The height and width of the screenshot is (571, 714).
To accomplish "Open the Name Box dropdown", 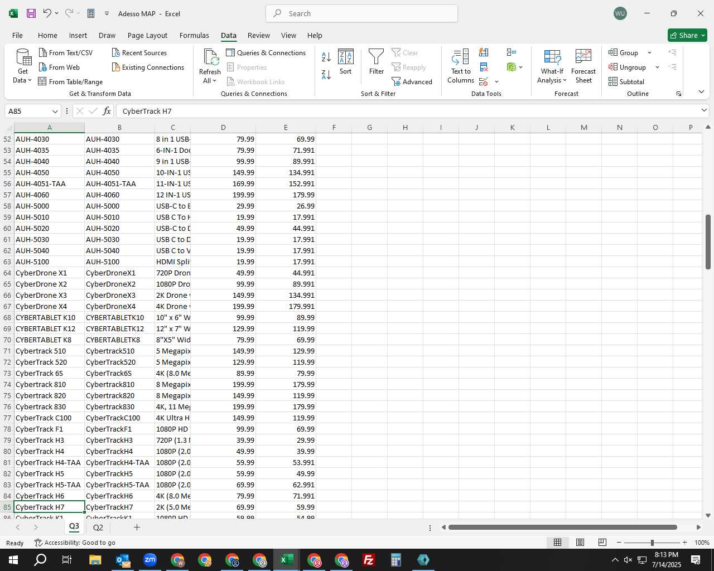I will pyautogui.click(x=55, y=111).
